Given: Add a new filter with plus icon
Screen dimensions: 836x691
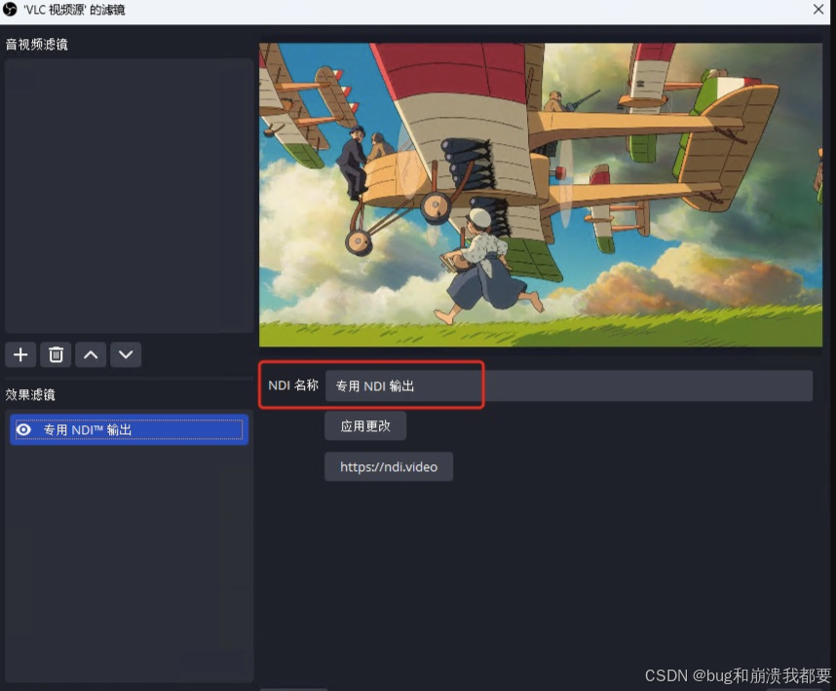Looking at the screenshot, I should point(20,354).
